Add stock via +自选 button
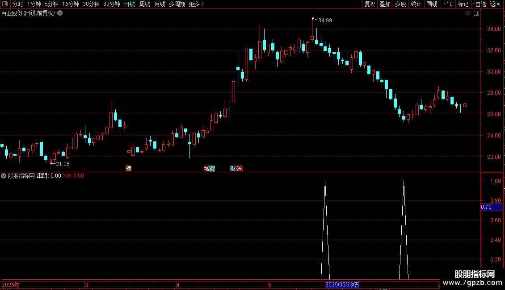 pos(479,4)
